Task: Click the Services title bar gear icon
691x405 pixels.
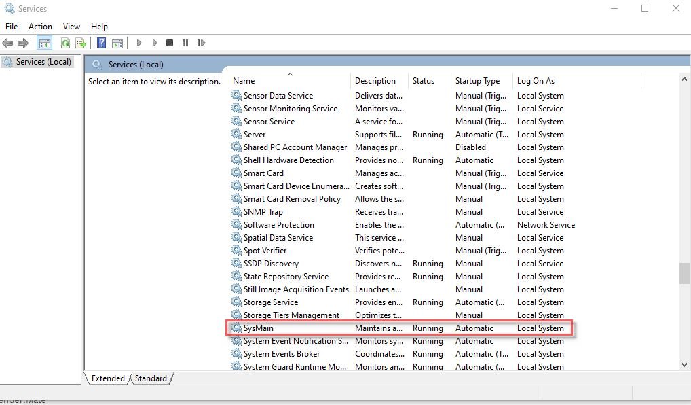Action: click(x=10, y=8)
